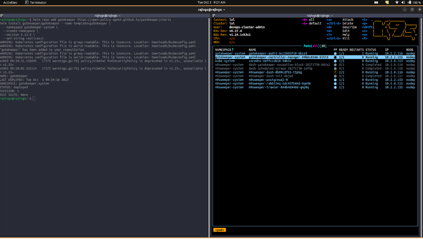Click the volume speaker icon in top bar

point(403,2)
